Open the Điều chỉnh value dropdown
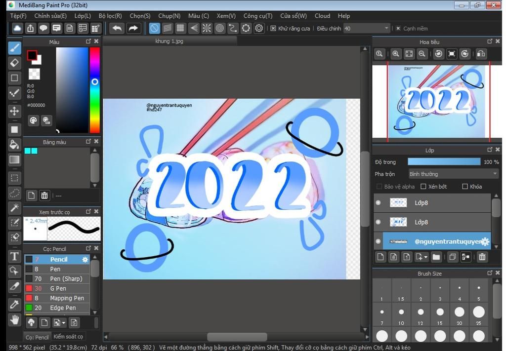506x351 pixels. click(x=367, y=28)
